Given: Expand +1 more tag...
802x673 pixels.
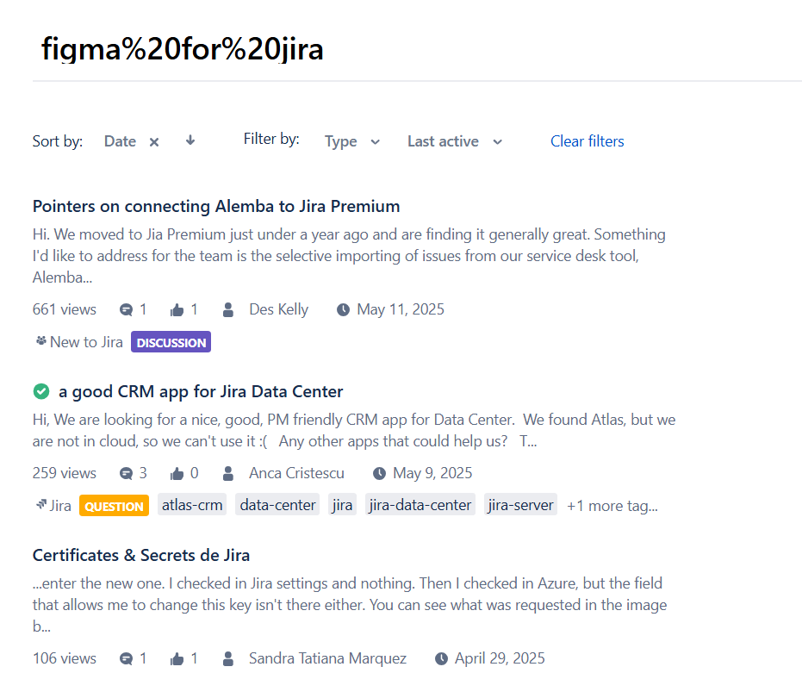Looking at the screenshot, I should click(x=612, y=506).
